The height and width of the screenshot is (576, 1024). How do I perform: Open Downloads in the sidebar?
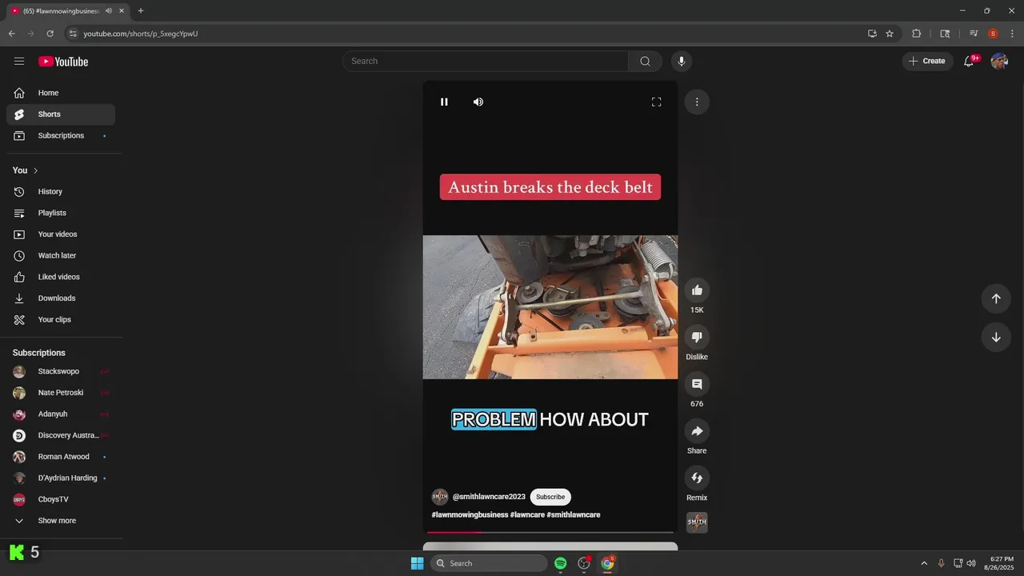pos(61,298)
